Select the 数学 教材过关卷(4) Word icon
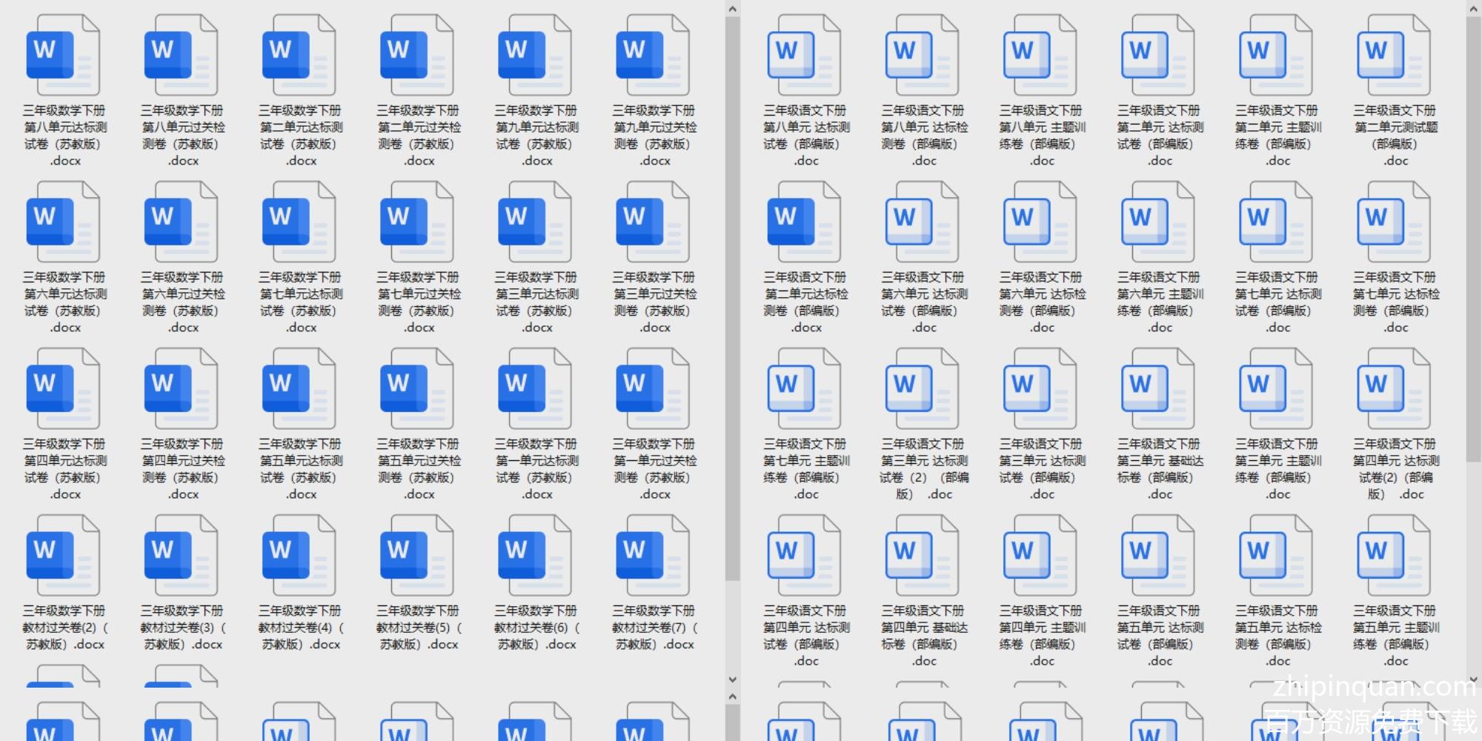The image size is (1482, 741). (x=299, y=555)
